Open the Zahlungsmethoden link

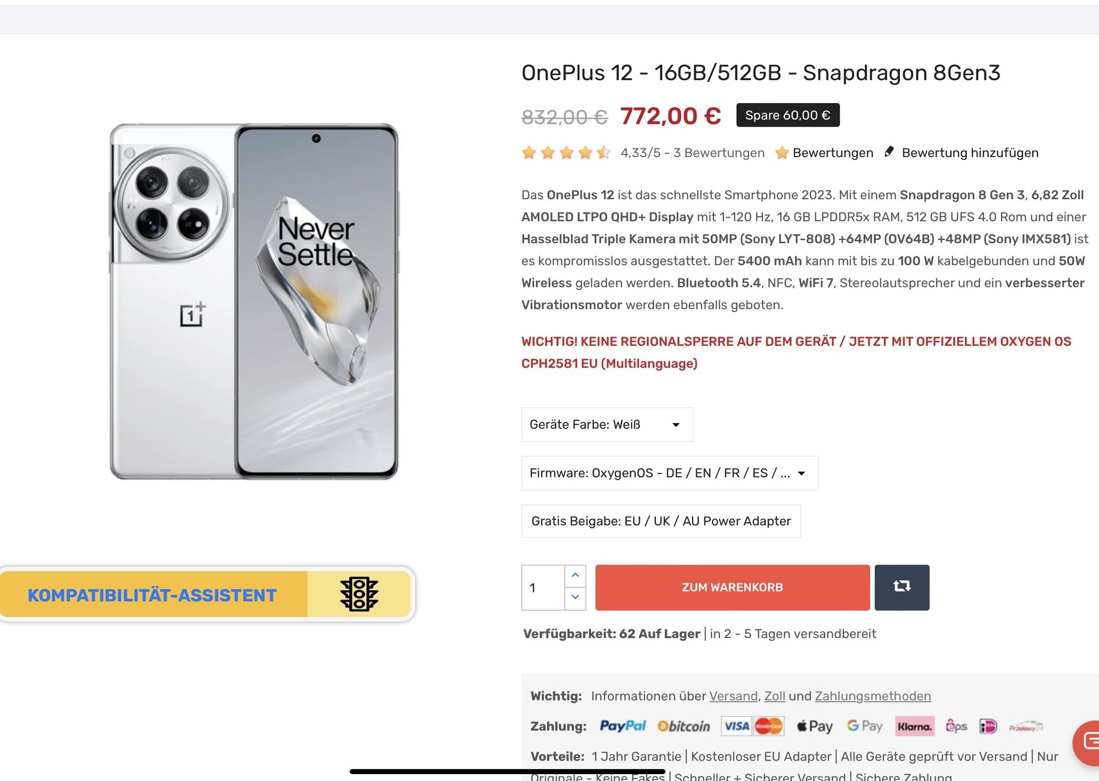[x=872, y=696]
